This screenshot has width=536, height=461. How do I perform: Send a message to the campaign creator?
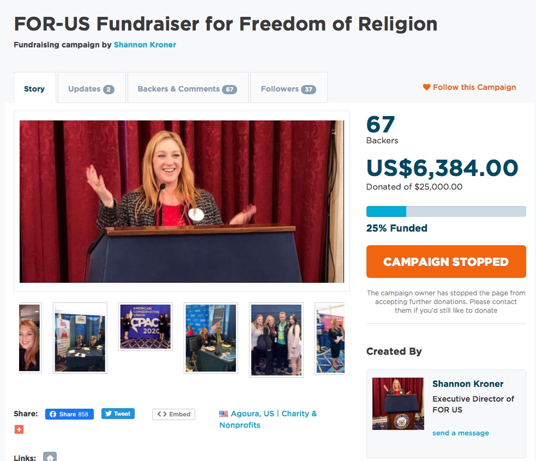click(x=460, y=433)
